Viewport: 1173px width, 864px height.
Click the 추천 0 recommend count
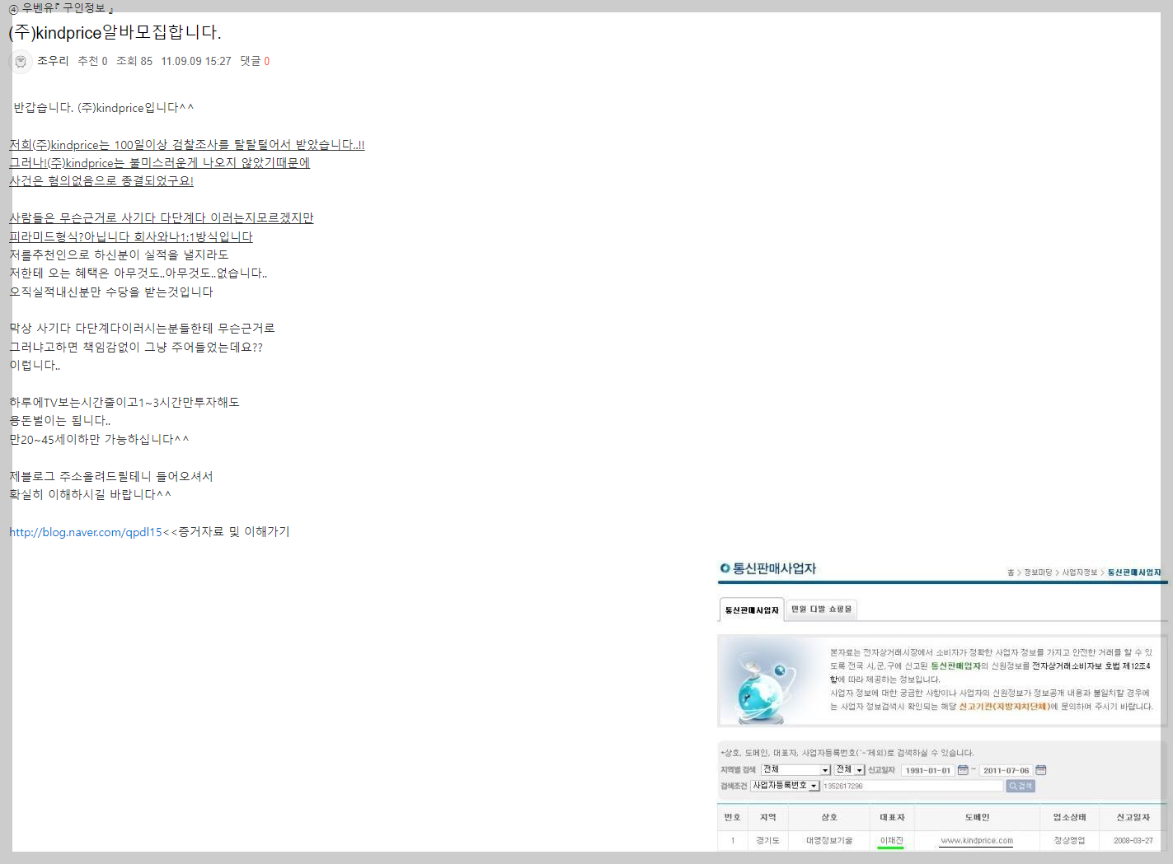[x=92, y=61]
